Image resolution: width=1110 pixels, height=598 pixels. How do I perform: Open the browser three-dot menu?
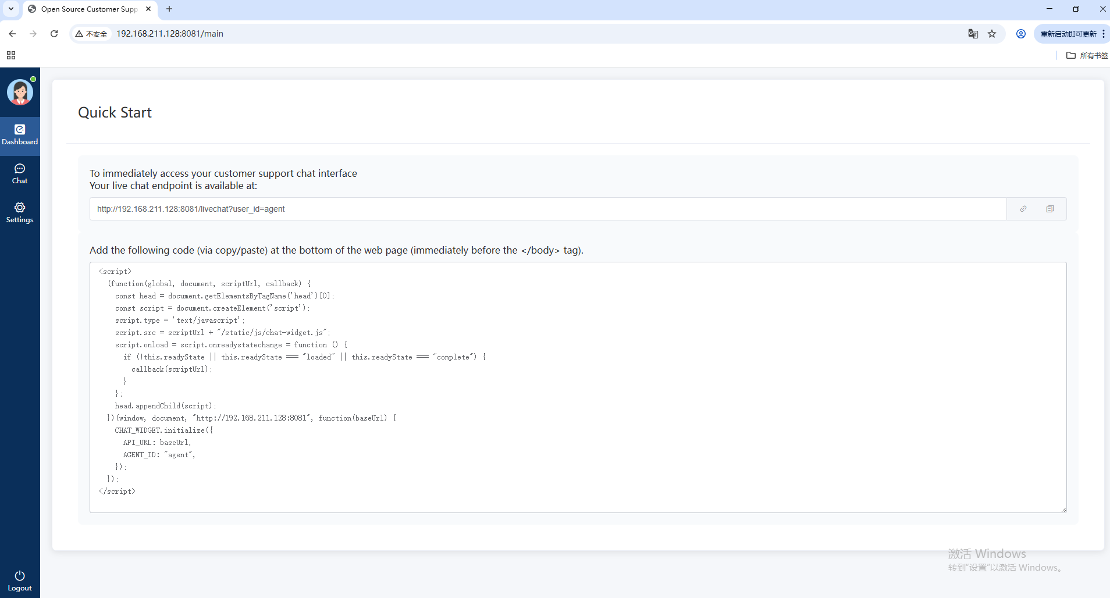click(x=1104, y=34)
